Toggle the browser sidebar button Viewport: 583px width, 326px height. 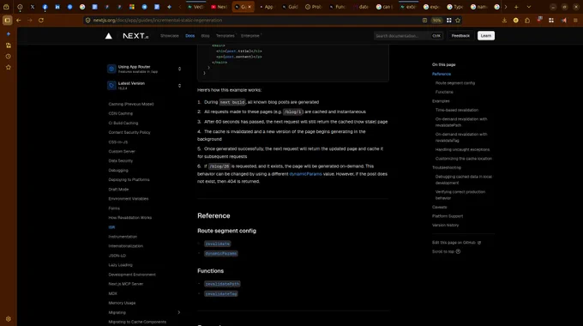coord(7,20)
